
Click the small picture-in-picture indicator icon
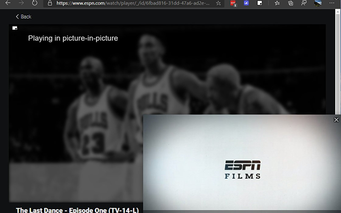[14, 28]
